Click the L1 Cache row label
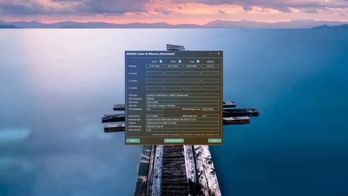The width and height of the screenshot is (348, 196). click(133, 73)
